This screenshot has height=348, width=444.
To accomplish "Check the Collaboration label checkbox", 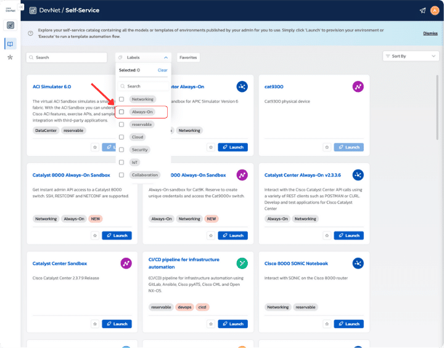I will [x=121, y=175].
